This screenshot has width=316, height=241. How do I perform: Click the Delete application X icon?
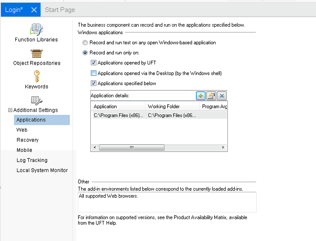pyautogui.click(x=221, y=96)
